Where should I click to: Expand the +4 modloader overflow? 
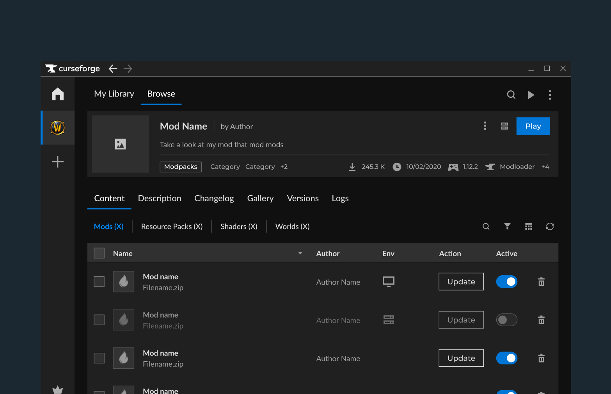pos(545,167)
